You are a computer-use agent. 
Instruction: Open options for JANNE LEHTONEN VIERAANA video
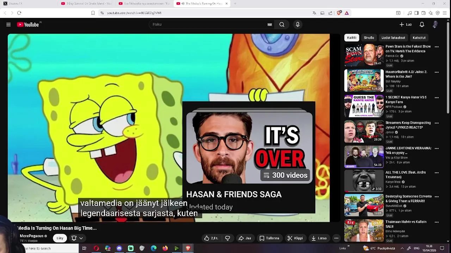437,148
